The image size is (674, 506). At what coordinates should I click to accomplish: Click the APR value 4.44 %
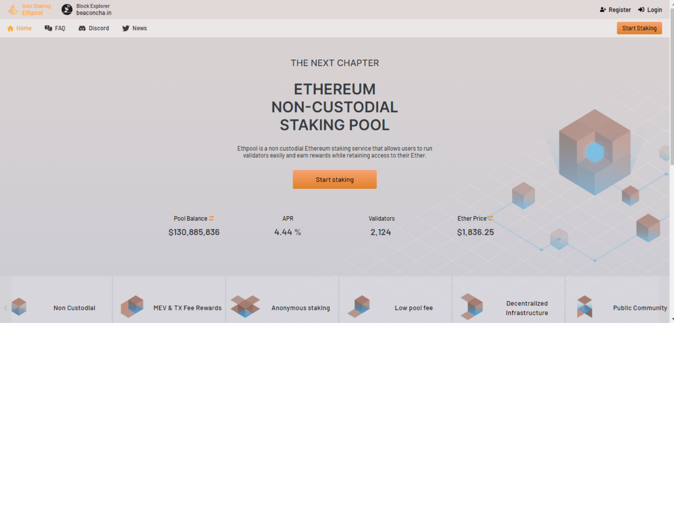[288, 232]
